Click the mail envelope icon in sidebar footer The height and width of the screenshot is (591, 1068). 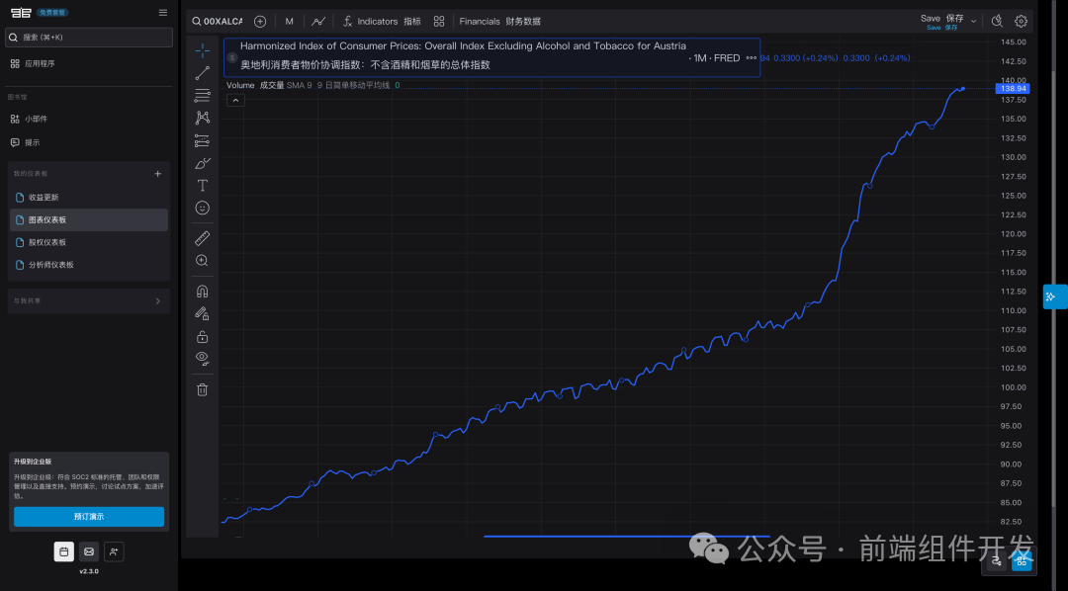tap(89, 551)
